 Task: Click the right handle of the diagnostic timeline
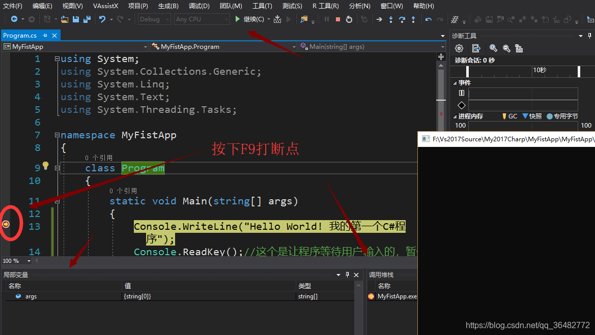coord(579,72)
